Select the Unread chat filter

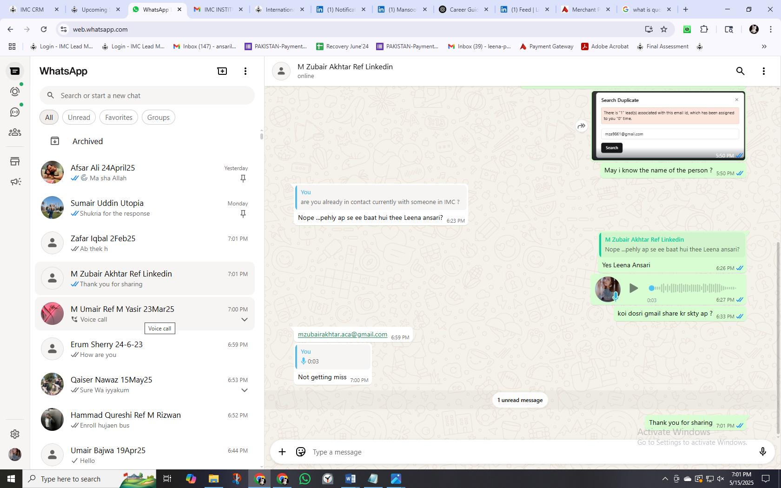(79, 118)
